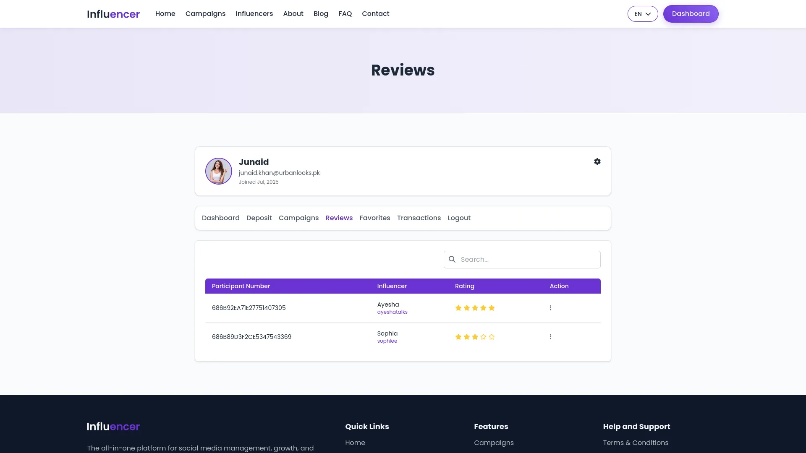Go to Campaigns in top navigation
The width and height of the screenshot is (806, 453).
[x=205, y=14]
